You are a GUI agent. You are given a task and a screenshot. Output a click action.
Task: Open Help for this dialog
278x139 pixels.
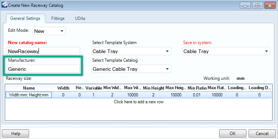point(16,134)
